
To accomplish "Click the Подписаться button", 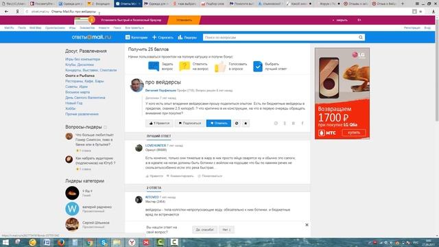I will 190,123.
